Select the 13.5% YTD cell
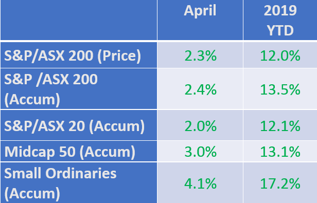Viewport: 317px width, 203px height. pyautogui.click(x=280, y=89)
